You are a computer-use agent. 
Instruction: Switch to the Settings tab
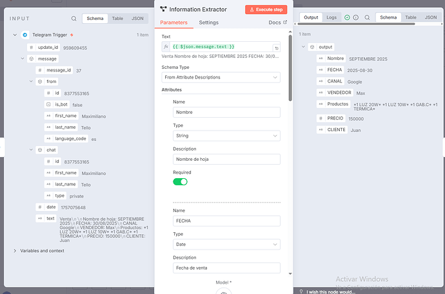pos(208,23)
